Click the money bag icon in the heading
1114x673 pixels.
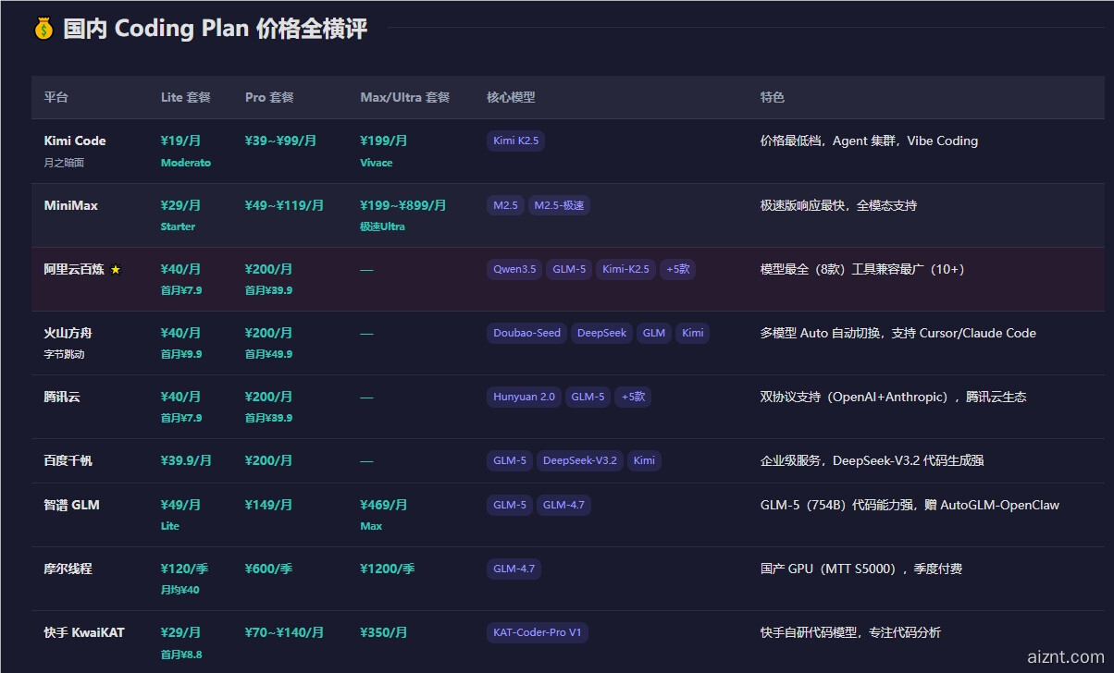click(43, 29)
